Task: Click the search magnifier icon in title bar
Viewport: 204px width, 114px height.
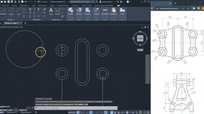Action: 97,2
